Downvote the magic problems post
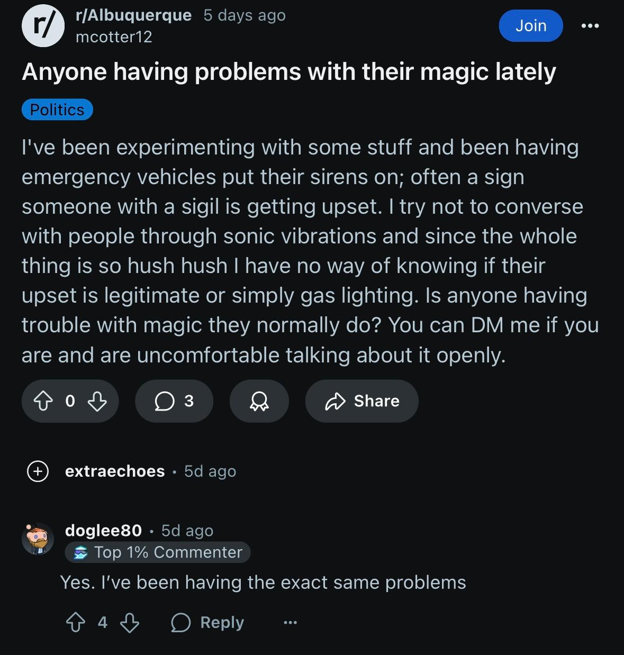Viewport: 624px width, 655px height. (x=97, y=401)
